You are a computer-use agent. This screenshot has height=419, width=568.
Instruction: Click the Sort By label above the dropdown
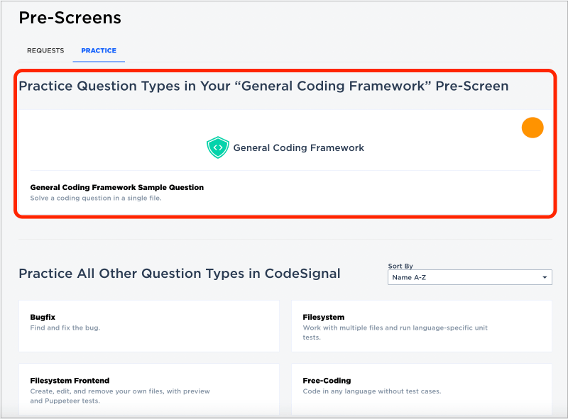tap(400, 266)
